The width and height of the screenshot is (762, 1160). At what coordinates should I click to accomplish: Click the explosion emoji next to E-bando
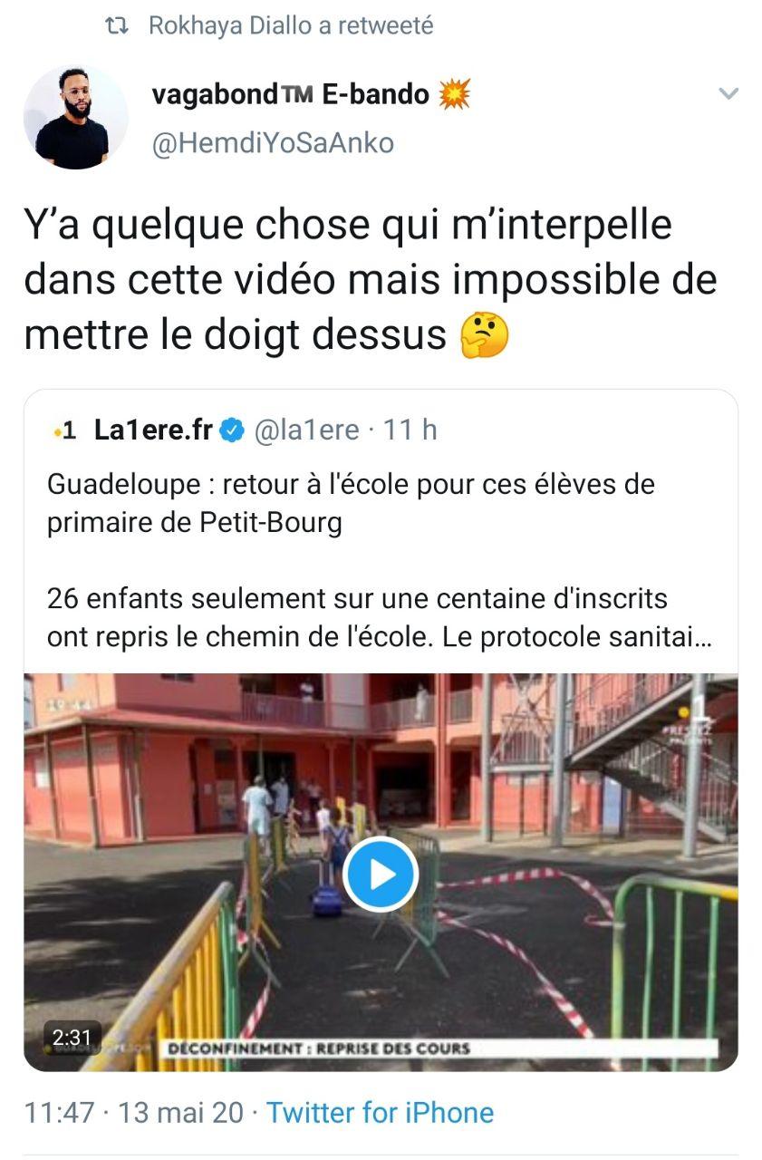click(454, 93)
